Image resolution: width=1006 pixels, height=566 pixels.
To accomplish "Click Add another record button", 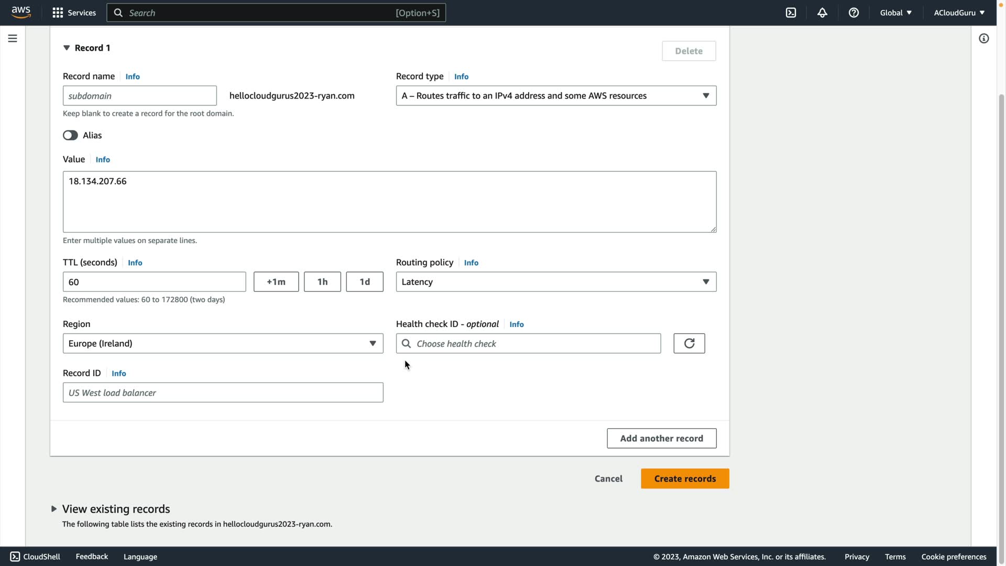I will pyautogui.click(x=661, y=438).
